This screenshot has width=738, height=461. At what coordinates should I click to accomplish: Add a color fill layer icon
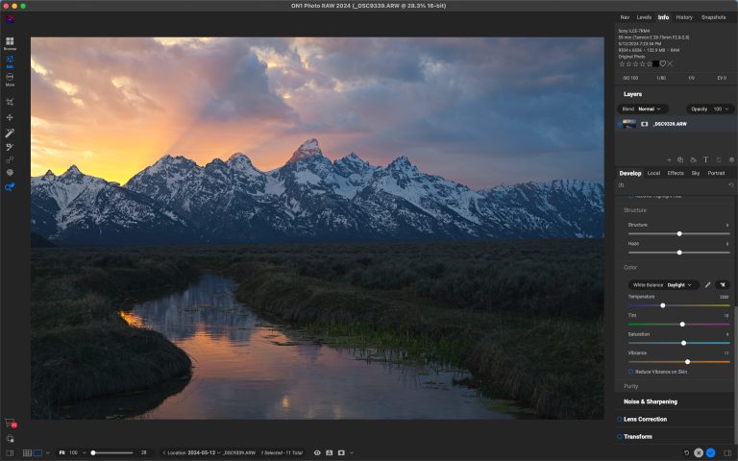click(693, 160)
